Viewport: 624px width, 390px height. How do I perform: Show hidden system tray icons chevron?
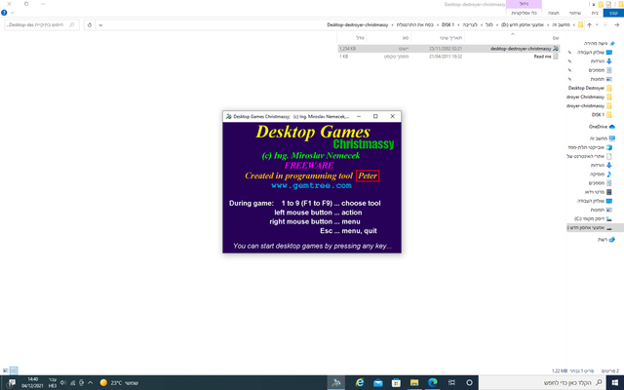pos(91,382)
